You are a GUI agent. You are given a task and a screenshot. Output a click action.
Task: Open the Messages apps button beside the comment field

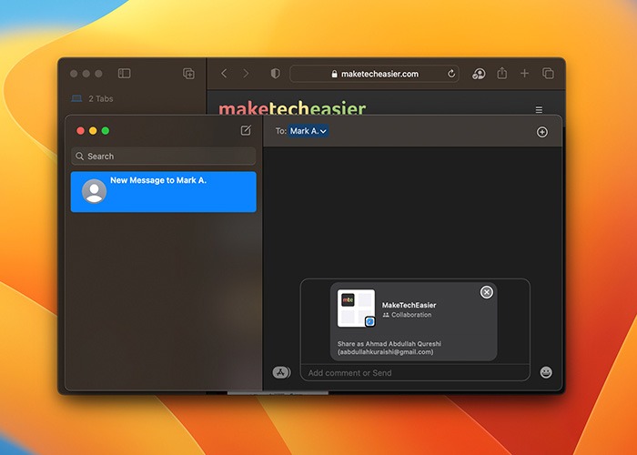tap(281, 372)
